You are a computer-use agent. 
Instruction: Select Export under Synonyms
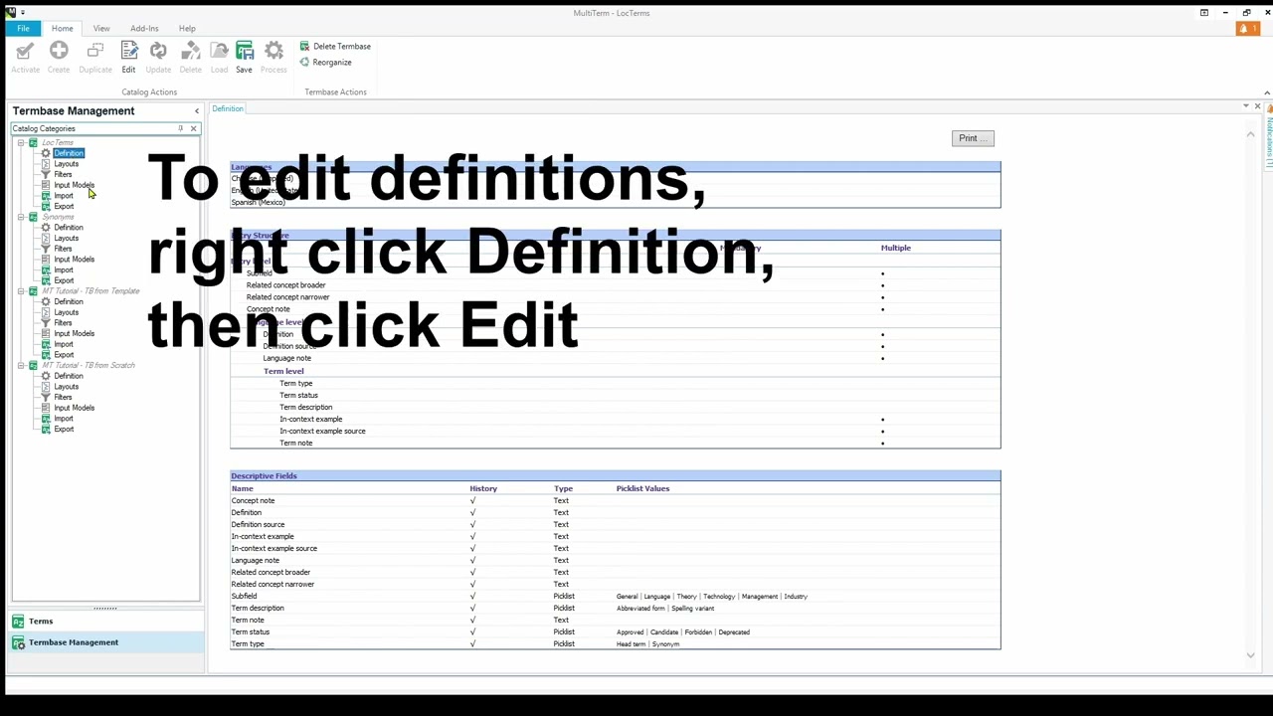tap(64, 280)
